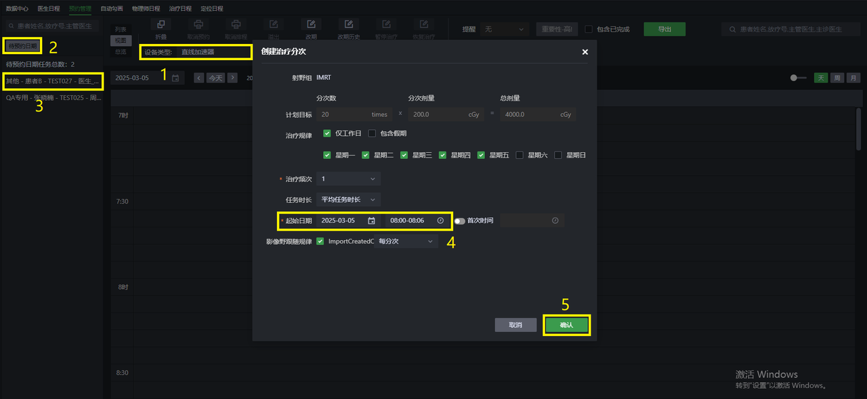Open 改期历史 reschedule history icon
This screenshot has width=867, height=399.
pos(349,25)
